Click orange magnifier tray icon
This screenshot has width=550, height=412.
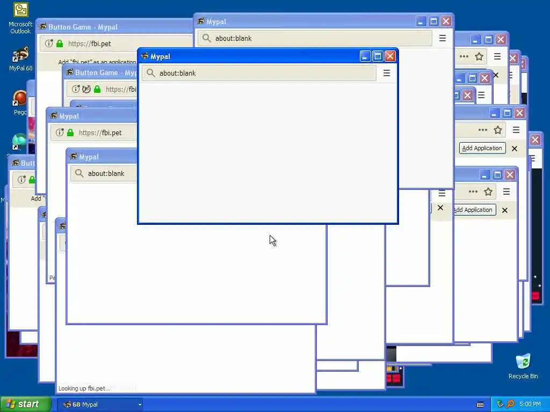coord(510,404)
